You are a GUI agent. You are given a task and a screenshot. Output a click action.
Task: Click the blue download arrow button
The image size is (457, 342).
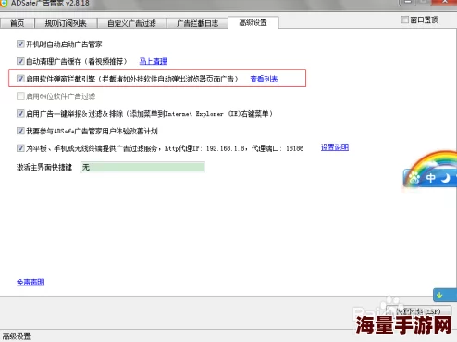point(445,296)
